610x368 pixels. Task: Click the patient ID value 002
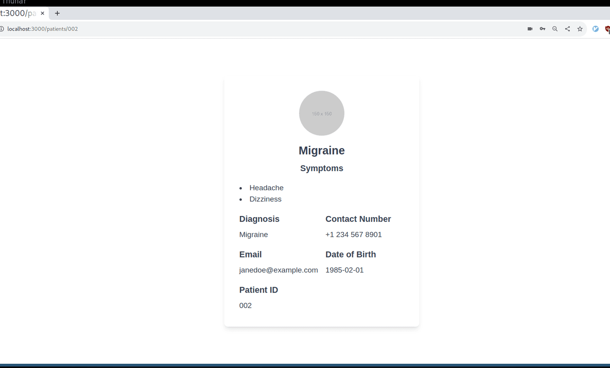(x=245, y=306)
